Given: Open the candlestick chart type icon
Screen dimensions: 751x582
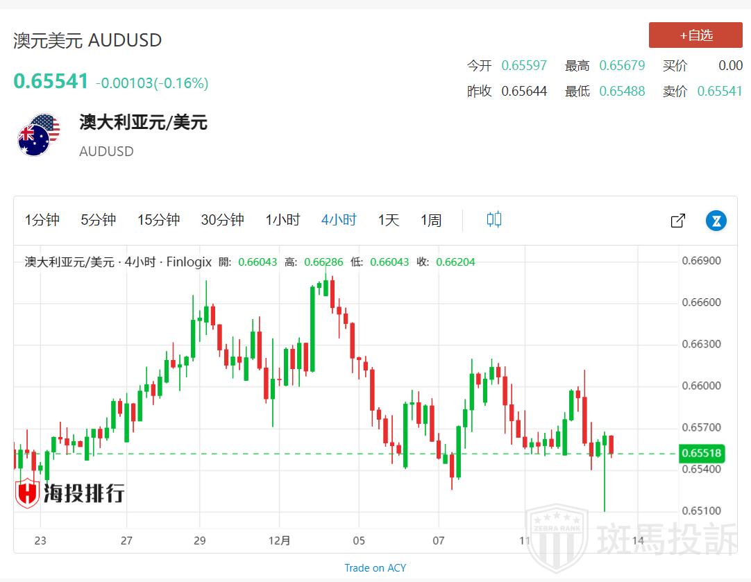Looking at the screenshot, I should 493,220.
